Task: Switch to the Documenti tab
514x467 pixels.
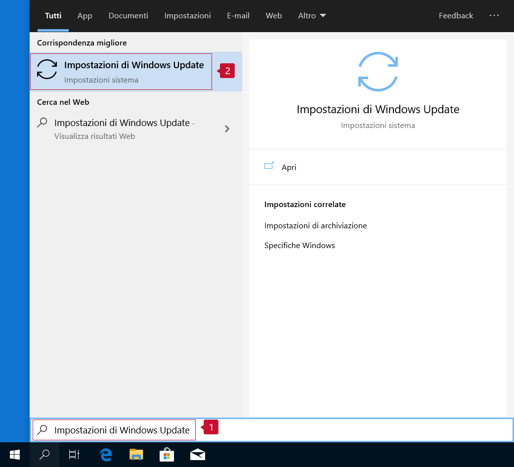Action: [128, 16]
